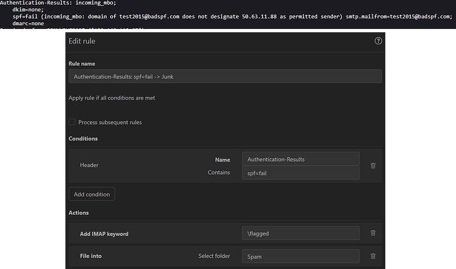This screenshot has height=269, width=456.
Task: Click the Add condition button
Action: (92, 194)
